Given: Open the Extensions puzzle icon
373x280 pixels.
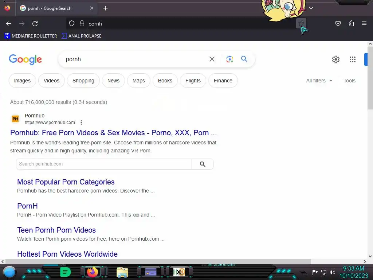Looking at the screenshot, I should click(x=351, y=23).
